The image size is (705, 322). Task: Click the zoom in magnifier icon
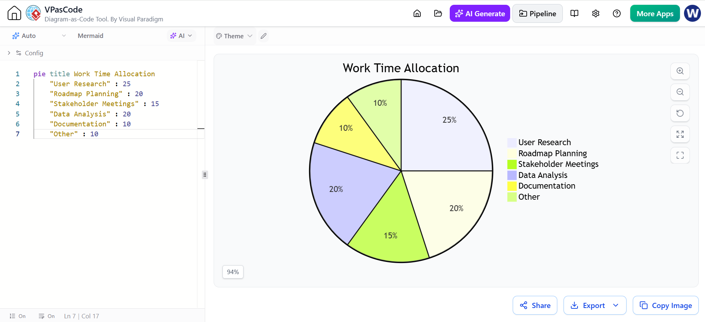pyautogui.click(x=680, y=71)
